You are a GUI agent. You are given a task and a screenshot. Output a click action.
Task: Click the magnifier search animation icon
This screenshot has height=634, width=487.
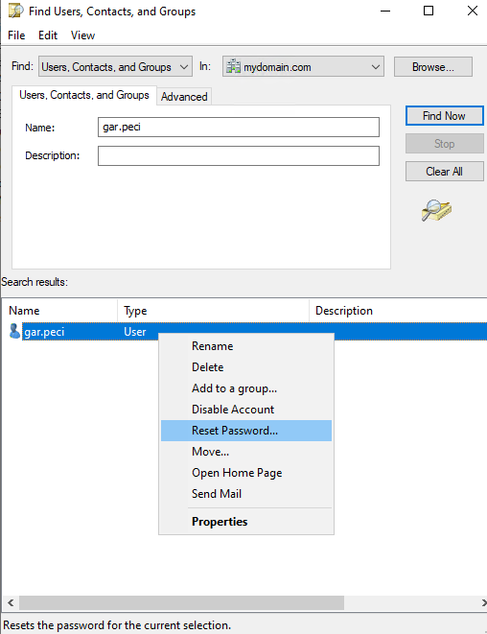436,210
